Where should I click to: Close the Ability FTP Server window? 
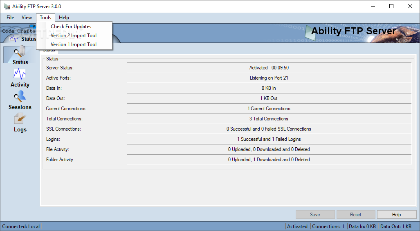(x=410, y=7)
